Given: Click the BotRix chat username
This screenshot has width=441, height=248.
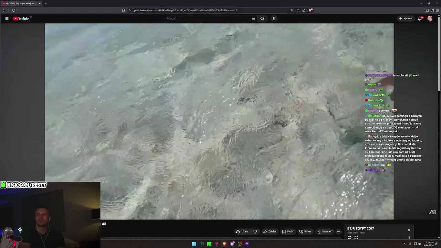Looking at the screenshot, I should (376, 116).
